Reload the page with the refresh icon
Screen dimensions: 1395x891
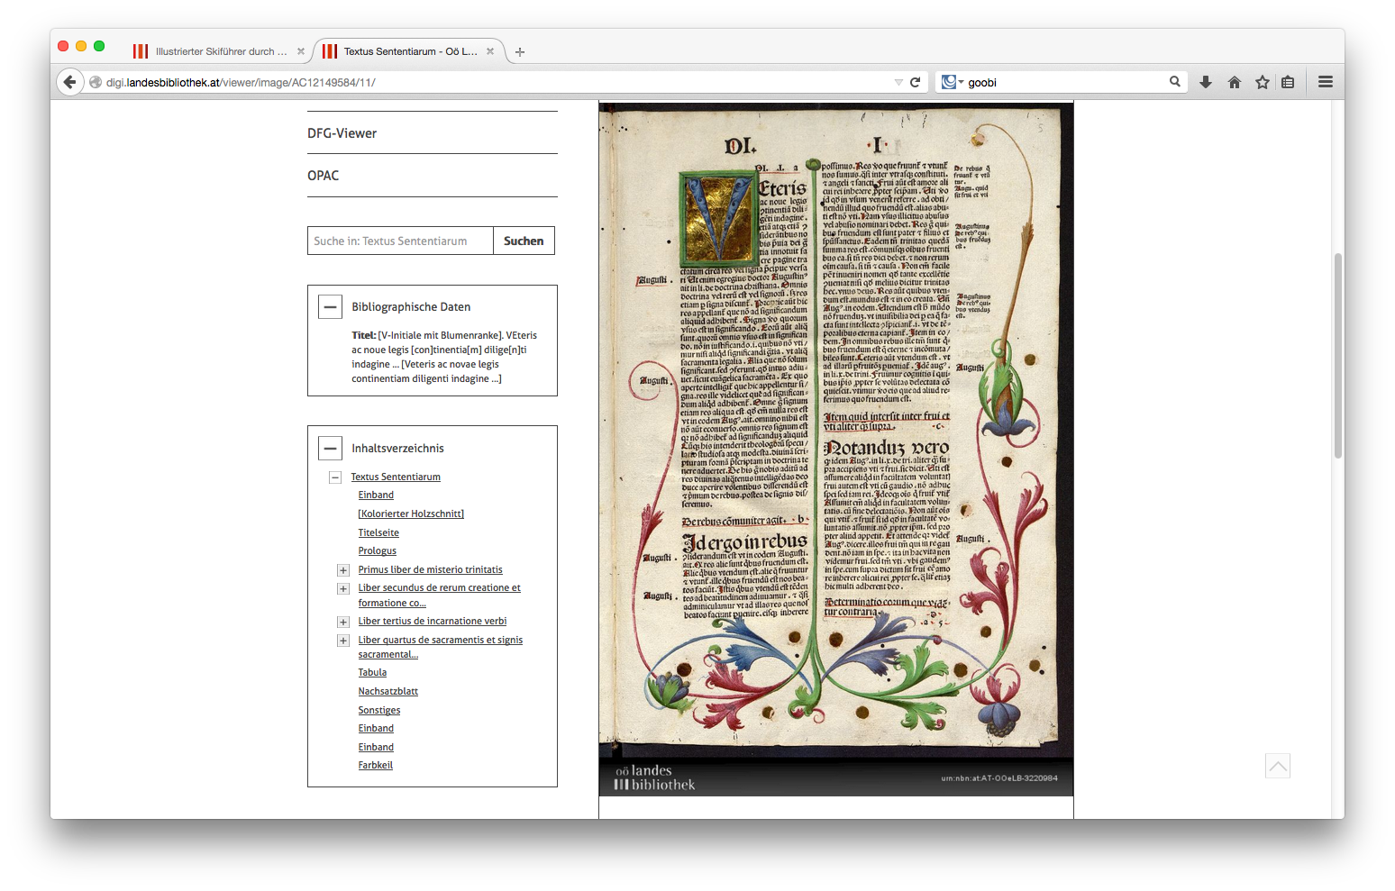point(915,82)
